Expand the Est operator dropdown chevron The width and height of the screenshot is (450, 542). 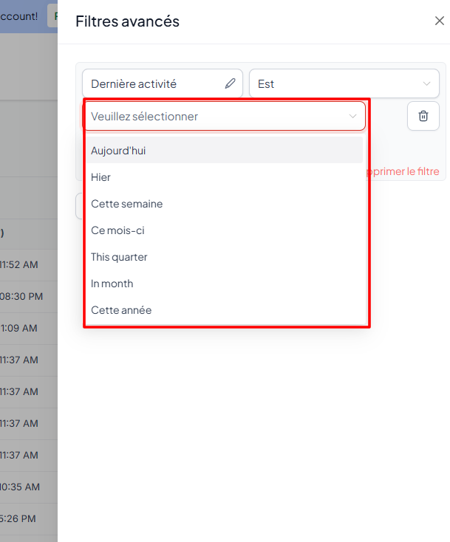tap(426, 84)
